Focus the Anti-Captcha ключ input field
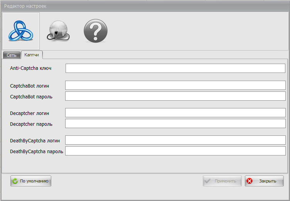The width and height of the screenshot is (290, 201). (x=175, y=68)
